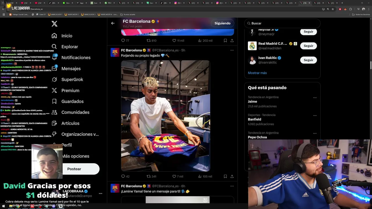This screenshot has width=372, height=209.
Task: Open the Chrome profile avatar
Action: pyautogui.click(x=363, y=9)
